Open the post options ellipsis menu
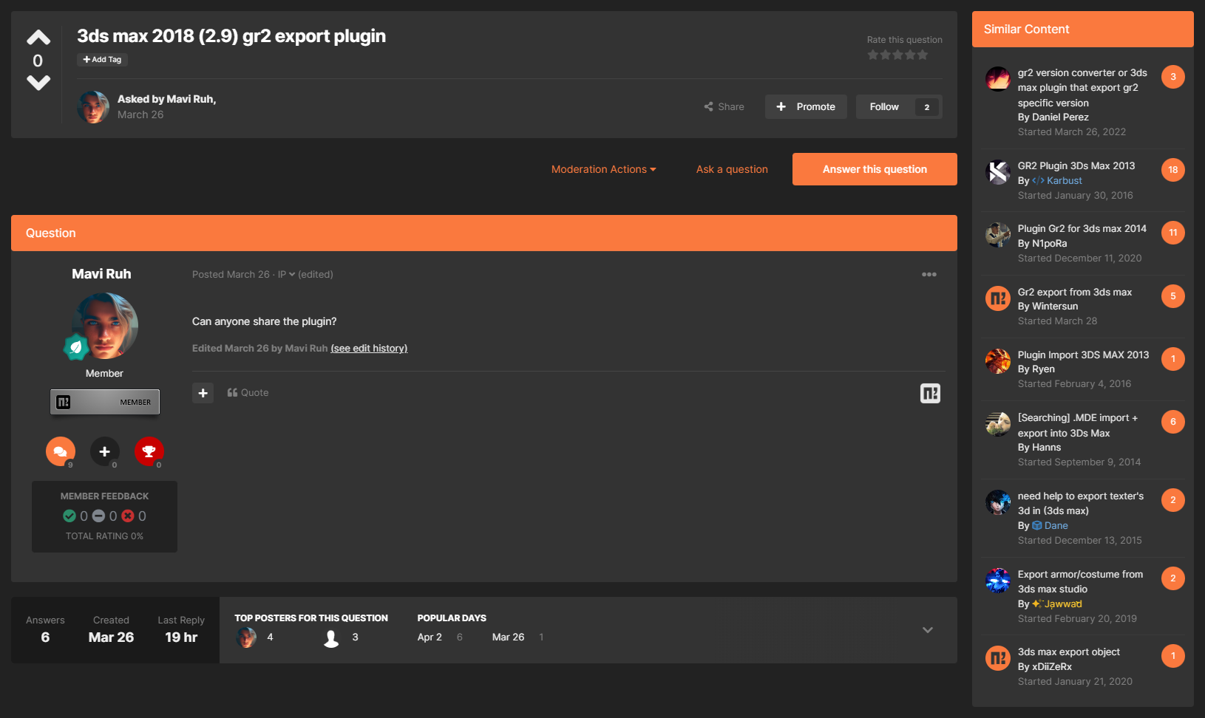The height and width of the screenshot is (718, 1205). 929,274
